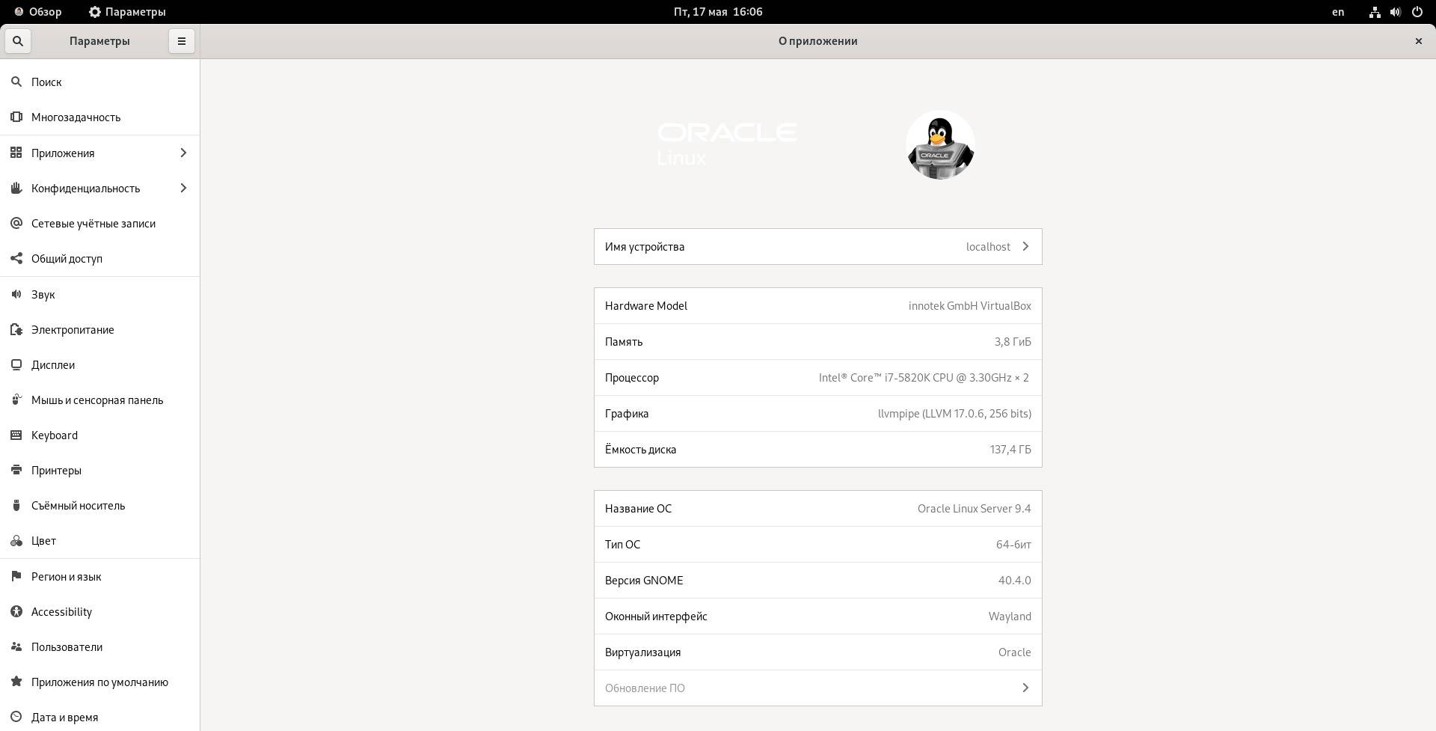Expand Приложения submenu chevron
1436x731 pixels.
click(x=183, y=153)
